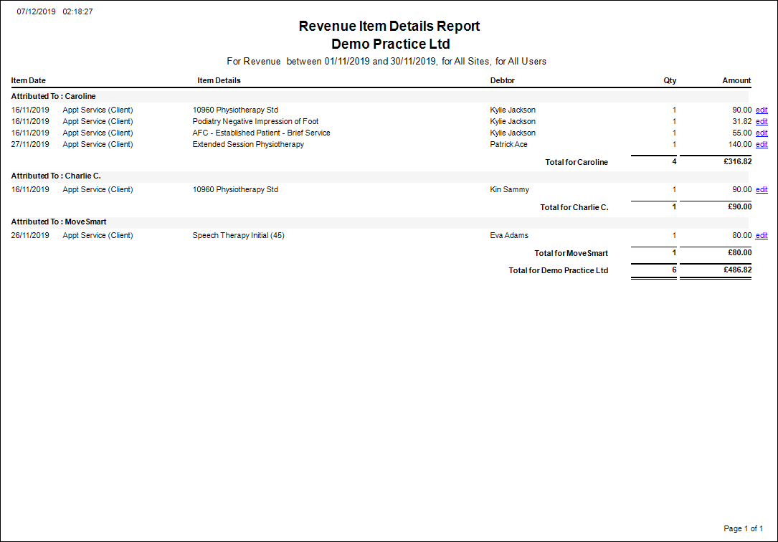Click the 26/11/2019 item date
Viewport: 778px width, 542px height.
(30, 236)
